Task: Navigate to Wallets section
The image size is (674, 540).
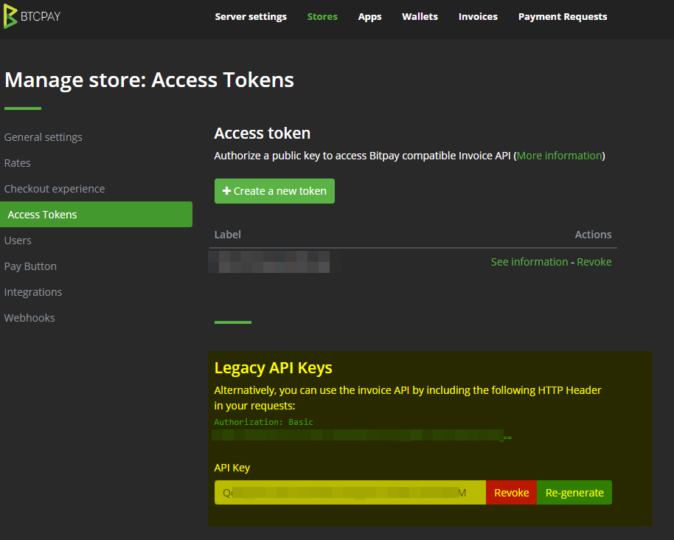Action: [x=420, y=16]
